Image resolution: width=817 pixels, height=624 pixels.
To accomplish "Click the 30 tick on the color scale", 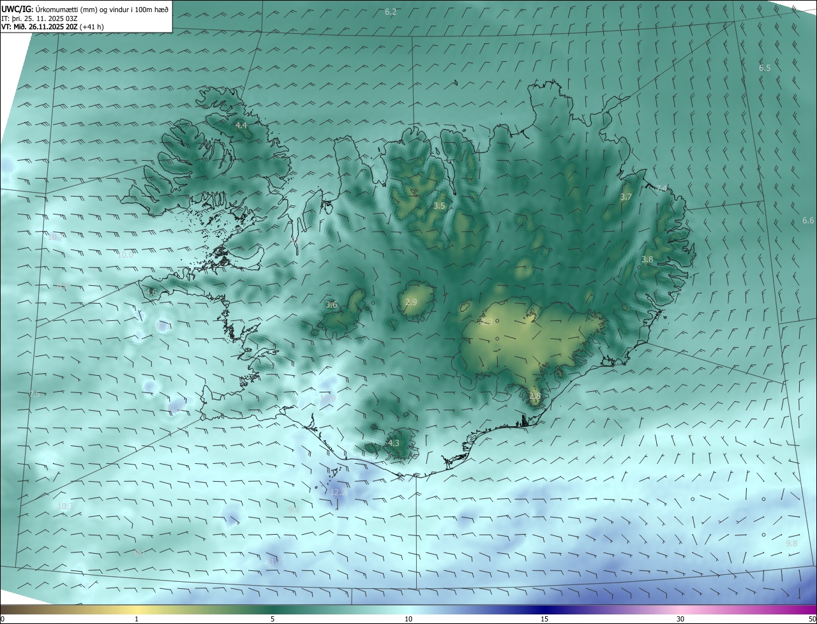I will pos(680,619).
